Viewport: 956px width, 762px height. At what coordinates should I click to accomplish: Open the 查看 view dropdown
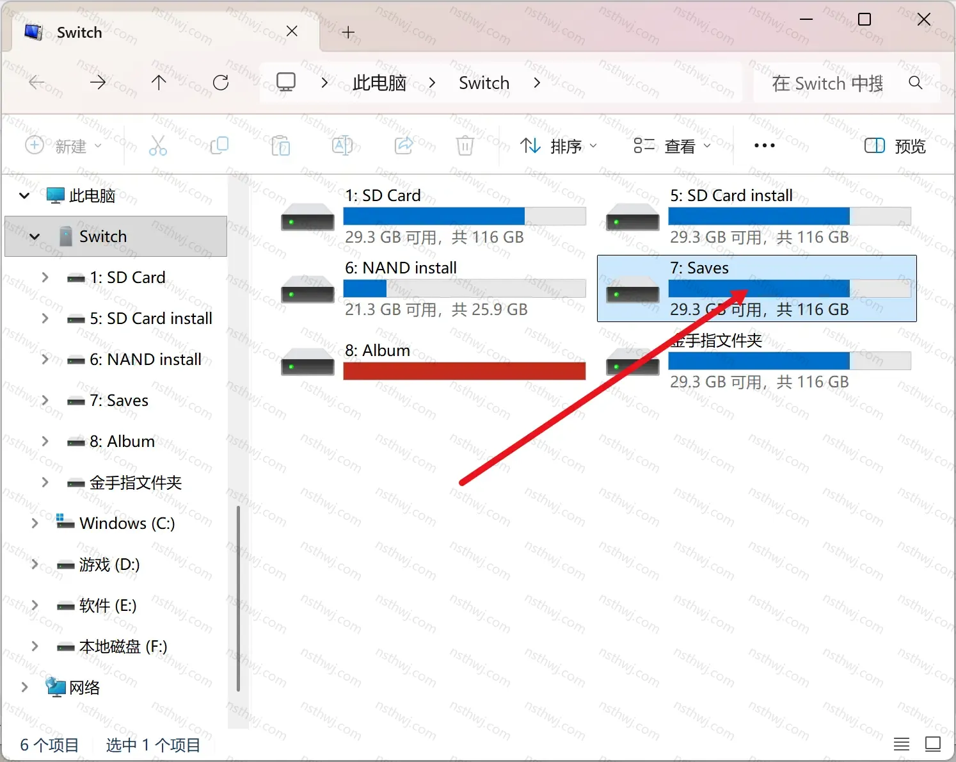click(672, 146)
